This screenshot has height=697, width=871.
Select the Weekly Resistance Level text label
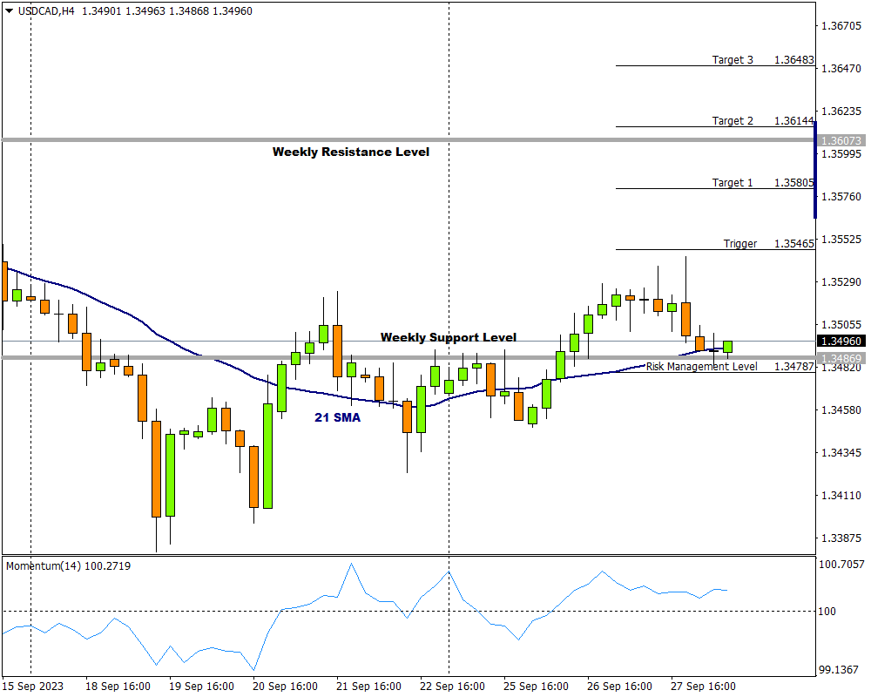click(350, 152)
